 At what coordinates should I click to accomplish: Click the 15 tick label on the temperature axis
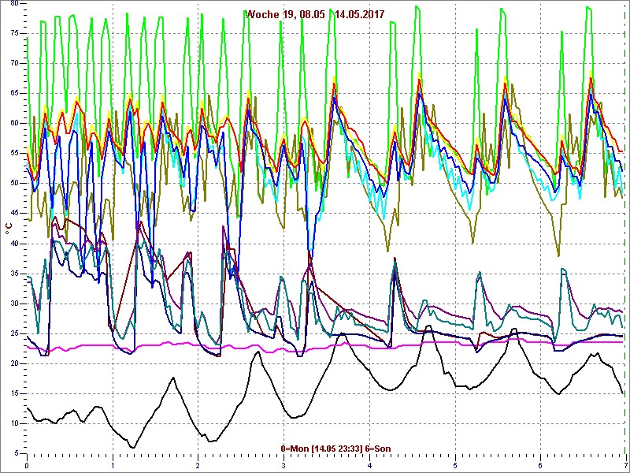14,393
